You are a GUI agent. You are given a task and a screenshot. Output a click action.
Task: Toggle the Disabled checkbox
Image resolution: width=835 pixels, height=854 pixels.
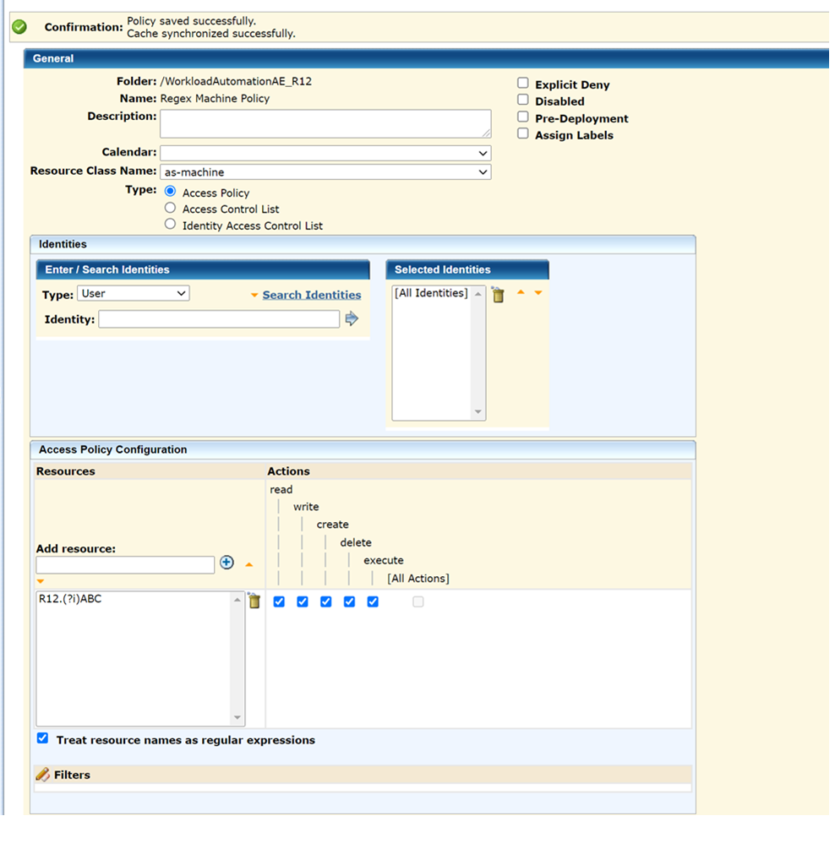tap(522, 100)
